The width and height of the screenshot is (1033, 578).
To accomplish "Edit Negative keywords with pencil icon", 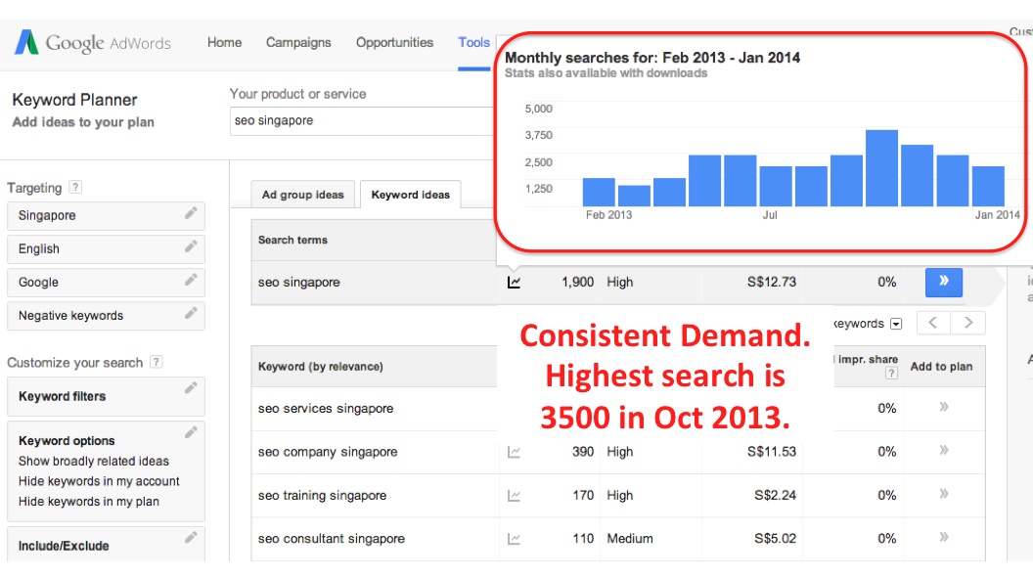I will pos(191,314).
